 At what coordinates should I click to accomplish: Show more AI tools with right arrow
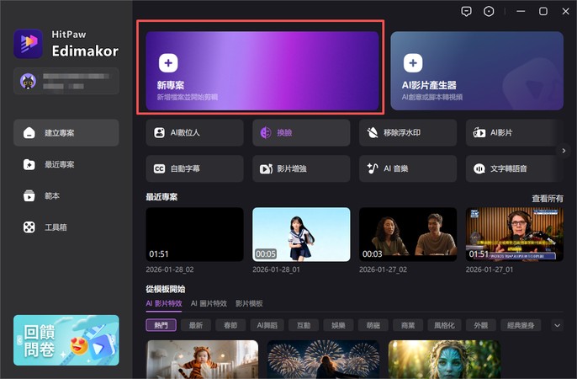(564, 151)
